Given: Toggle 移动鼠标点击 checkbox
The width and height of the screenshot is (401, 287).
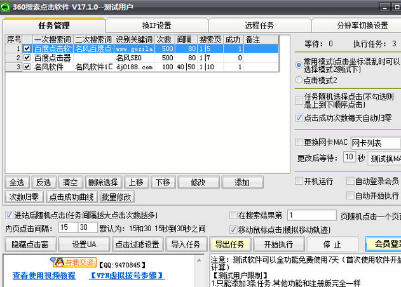Looking at the screenshot, I should click(x=233, y=229).
